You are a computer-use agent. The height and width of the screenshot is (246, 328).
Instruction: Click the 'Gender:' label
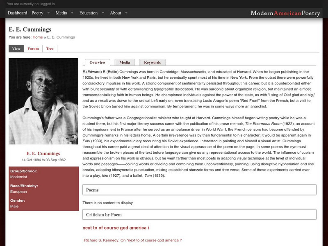point(18,200)
